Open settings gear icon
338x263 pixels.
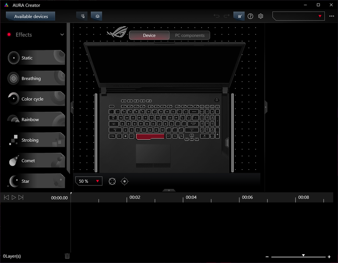(x=261, y=16)
